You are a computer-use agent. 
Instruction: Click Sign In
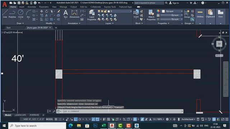tap(174, 3)
